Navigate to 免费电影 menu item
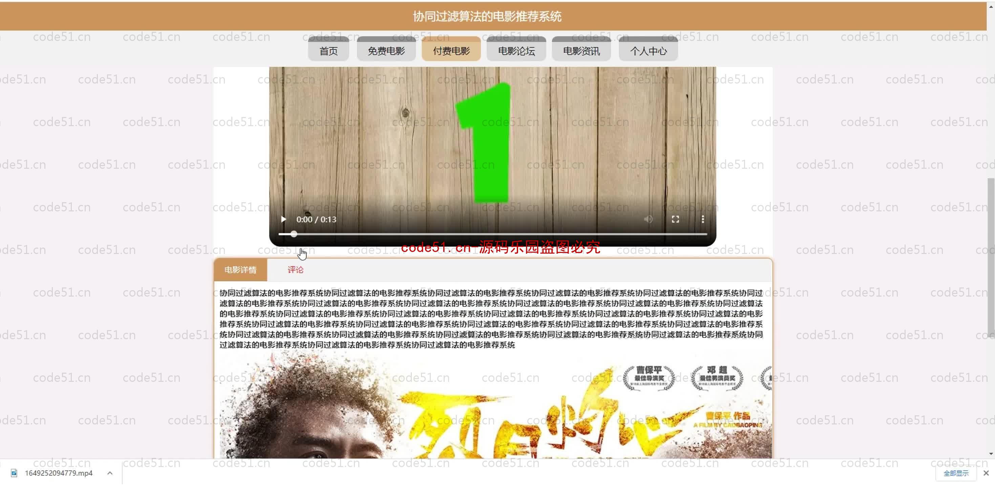 click(386, 51)
